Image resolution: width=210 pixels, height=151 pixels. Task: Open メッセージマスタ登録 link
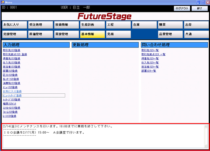[11, 100]
